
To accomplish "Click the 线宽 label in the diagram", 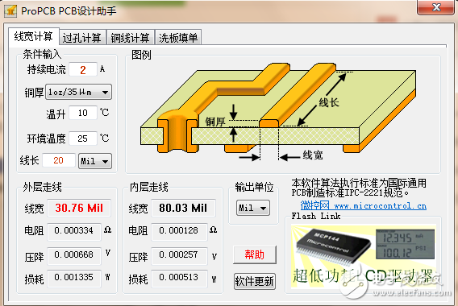I will coord(313,155).
